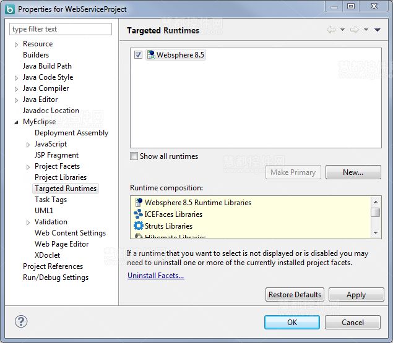Screen dimensions: 393x343
Task: Click the type filter text field
Action: (61, 29)
